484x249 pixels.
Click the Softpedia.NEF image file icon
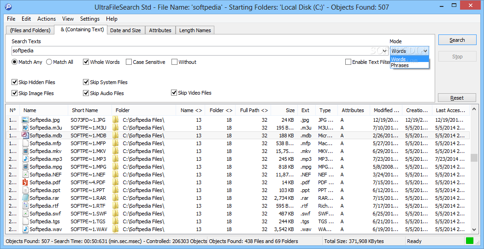click(25, 174)
